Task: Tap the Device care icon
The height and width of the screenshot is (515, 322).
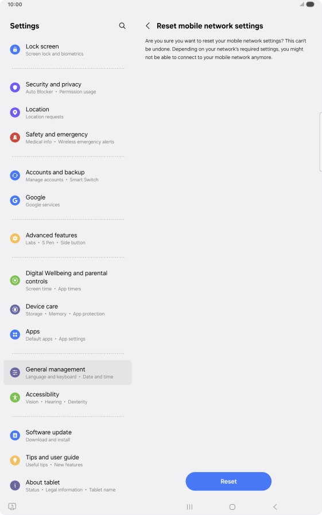Action: click(15, 309)
